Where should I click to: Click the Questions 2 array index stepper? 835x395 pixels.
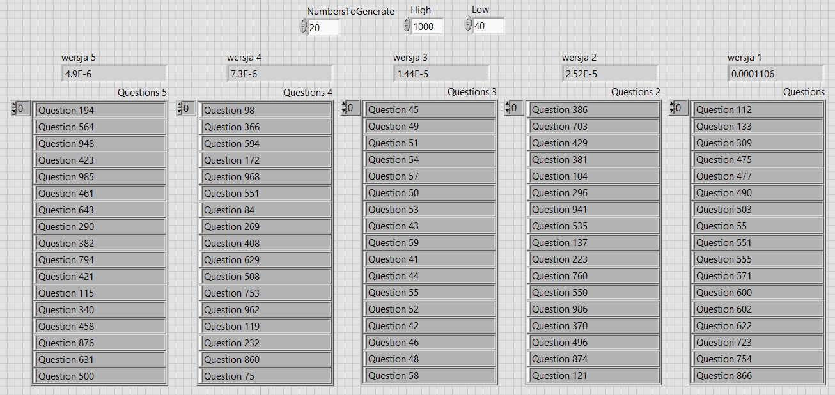(508, 108)
